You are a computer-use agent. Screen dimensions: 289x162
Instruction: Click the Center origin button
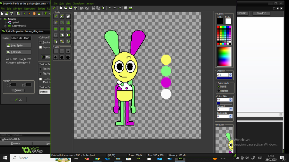click(x=18, y=90)
